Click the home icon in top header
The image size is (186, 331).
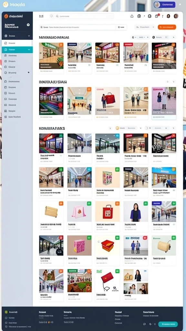point(132,16)
